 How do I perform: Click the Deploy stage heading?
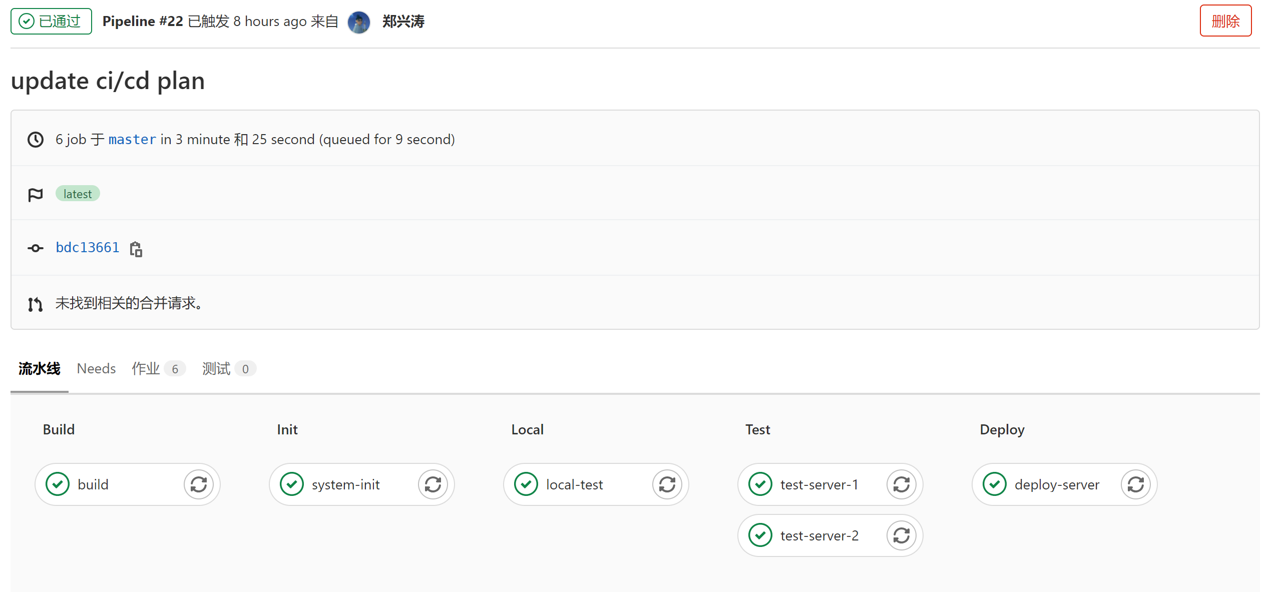coord(1002,429)
